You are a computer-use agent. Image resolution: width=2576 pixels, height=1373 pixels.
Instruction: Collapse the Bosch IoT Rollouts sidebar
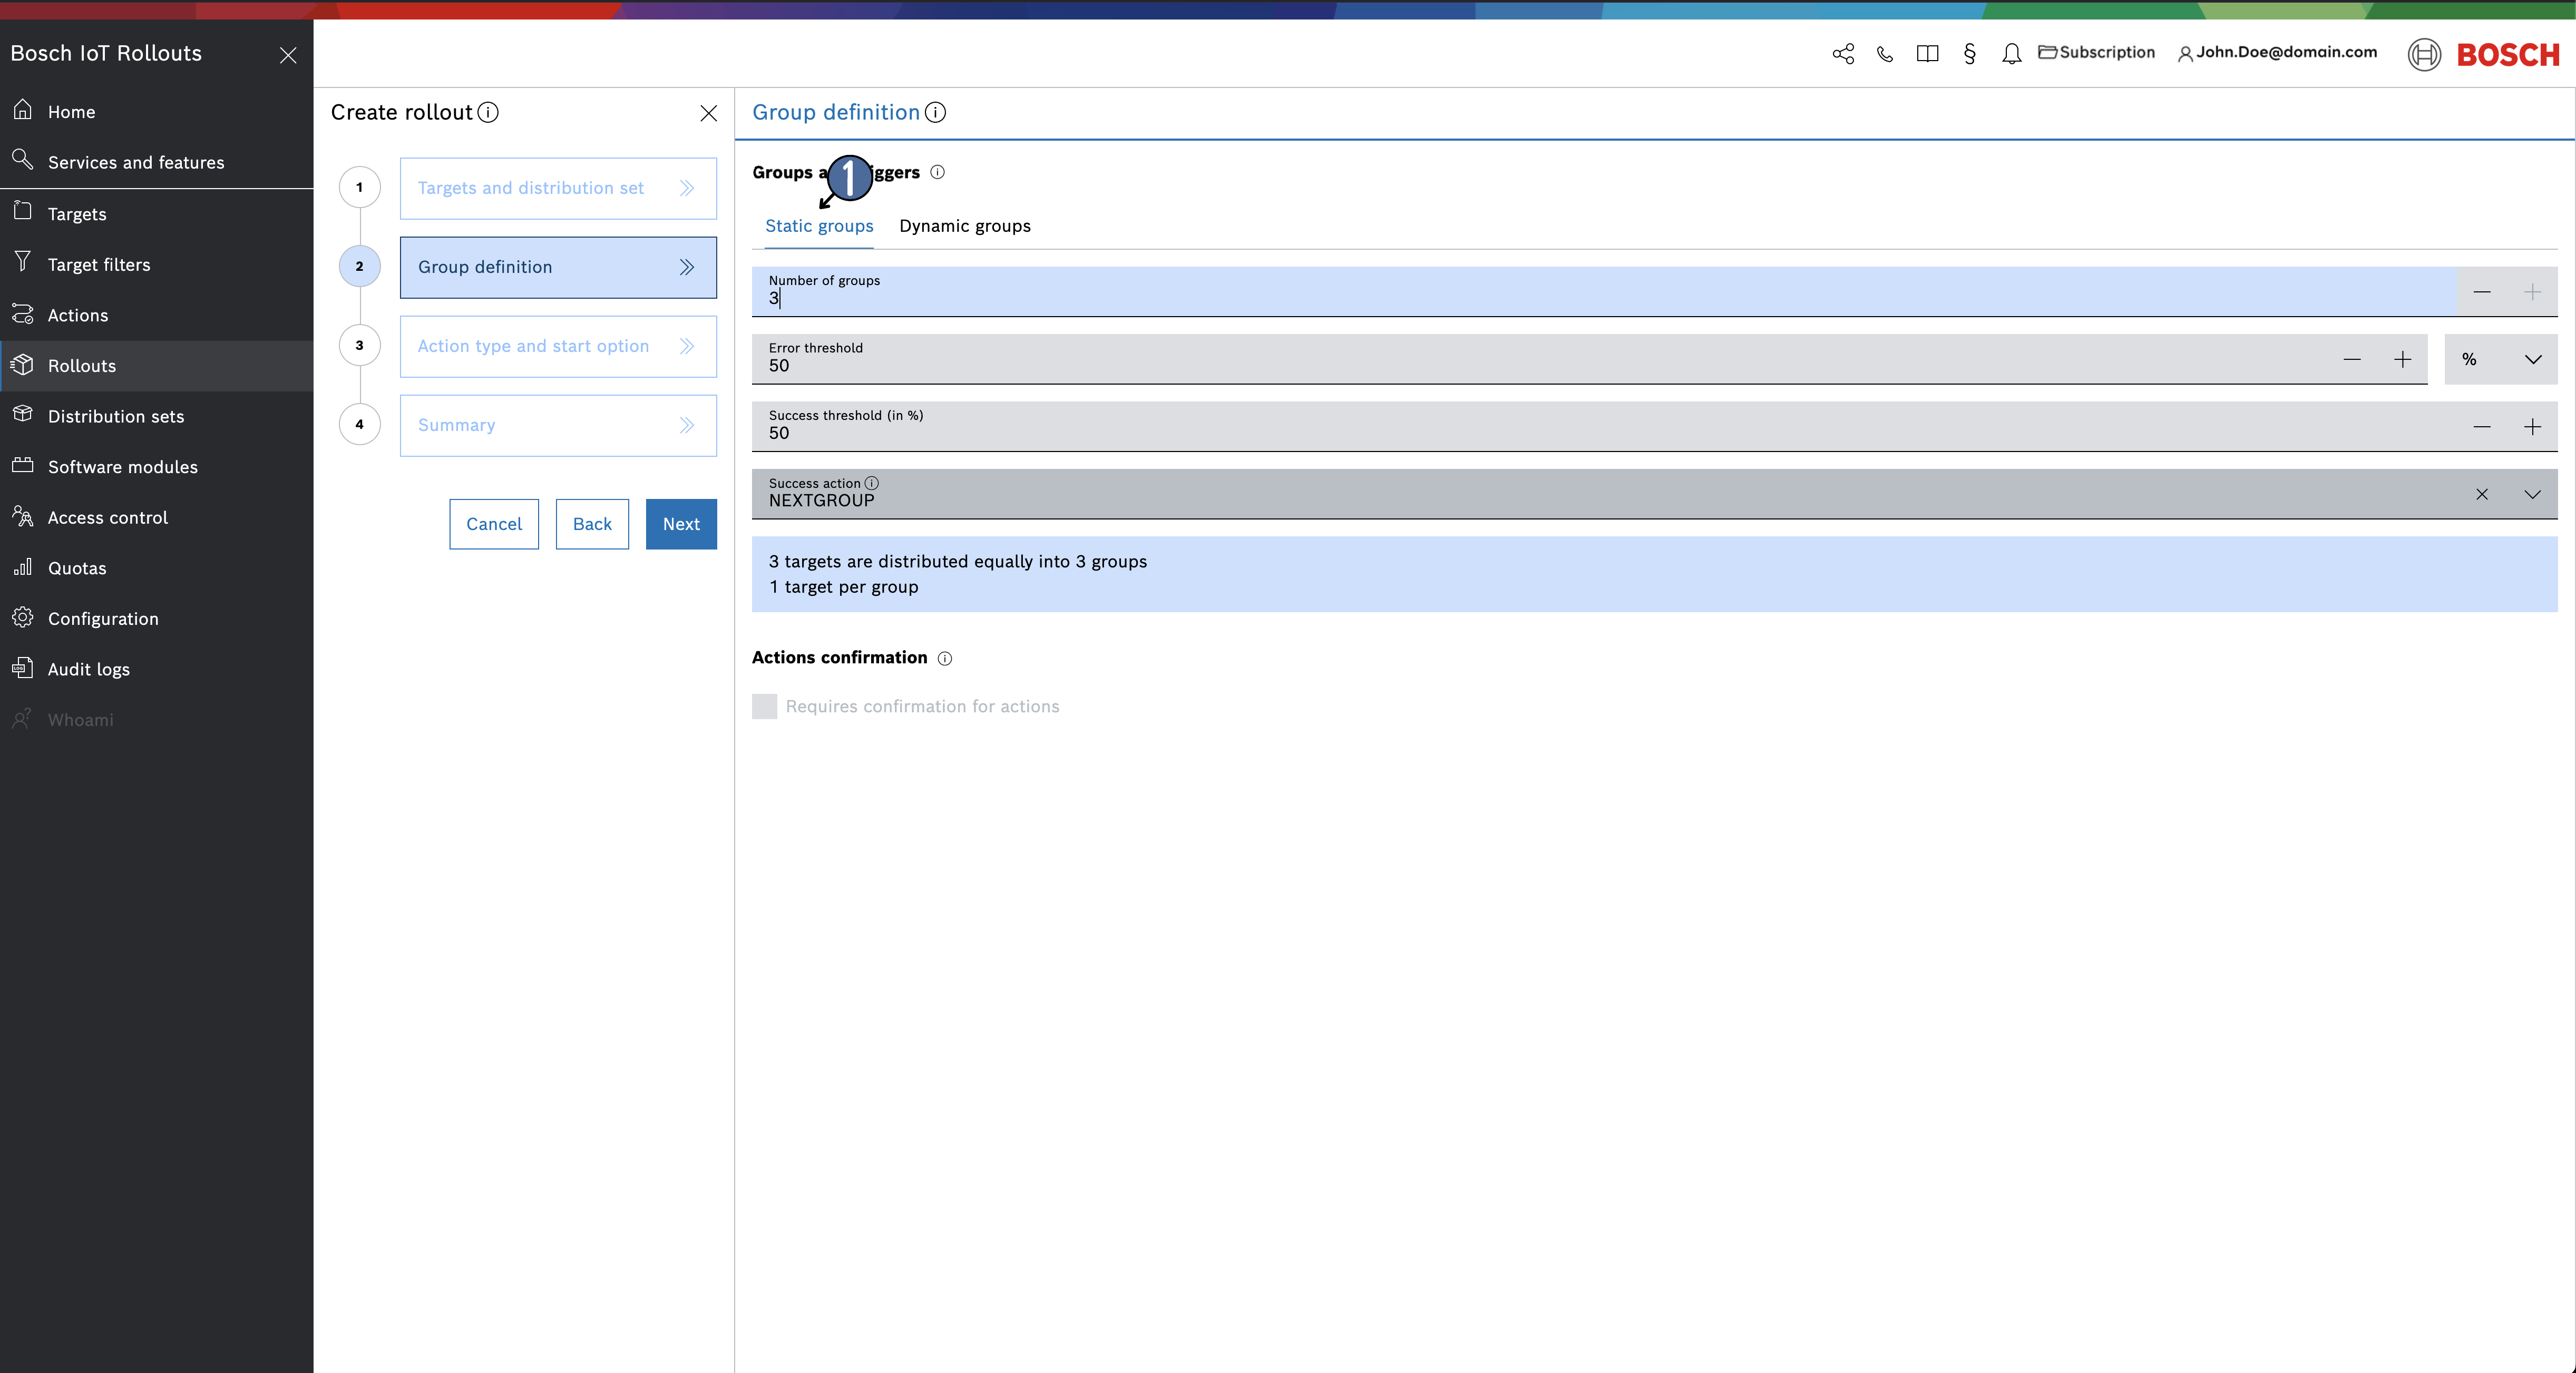point(288,55)
